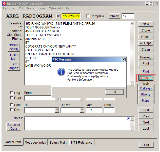The image size is (160, 152).
Task: Go to Next radiogram
Action: [146, 123]
